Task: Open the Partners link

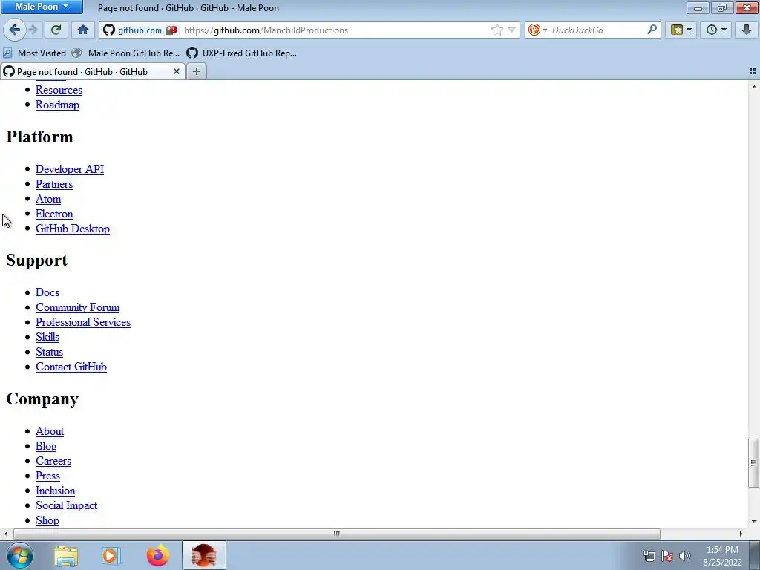Action: pyautogui.click(x=53, y=184)
